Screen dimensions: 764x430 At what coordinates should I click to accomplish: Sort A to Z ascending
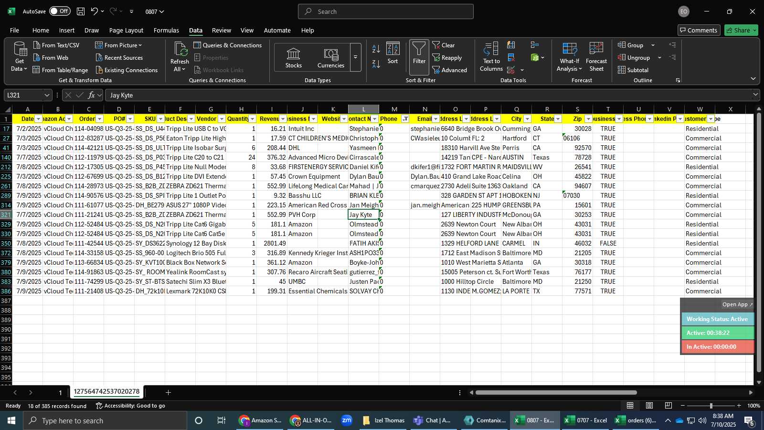click(376, 49)
